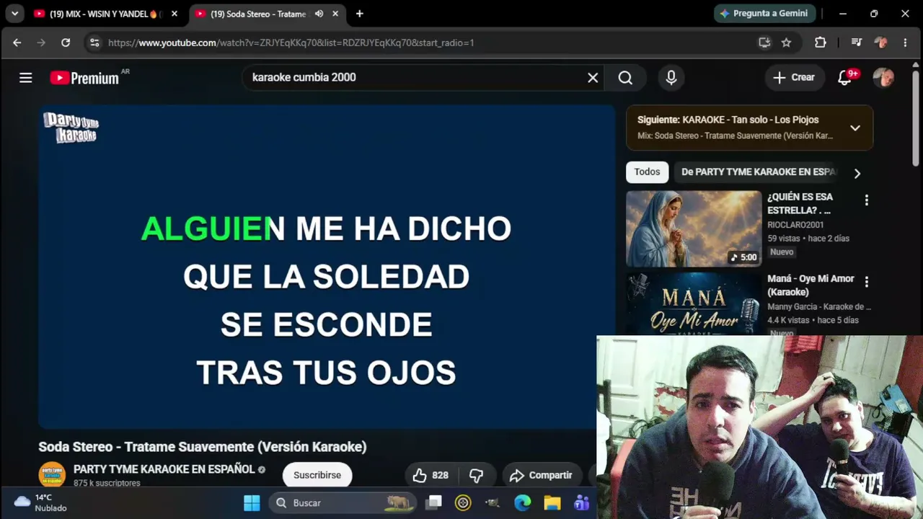Click the video title Soda Stereo - Tratame Suavemente
The height and width of the screenshot is (519, 923).
pyautogui.click(x=203, y=447)
